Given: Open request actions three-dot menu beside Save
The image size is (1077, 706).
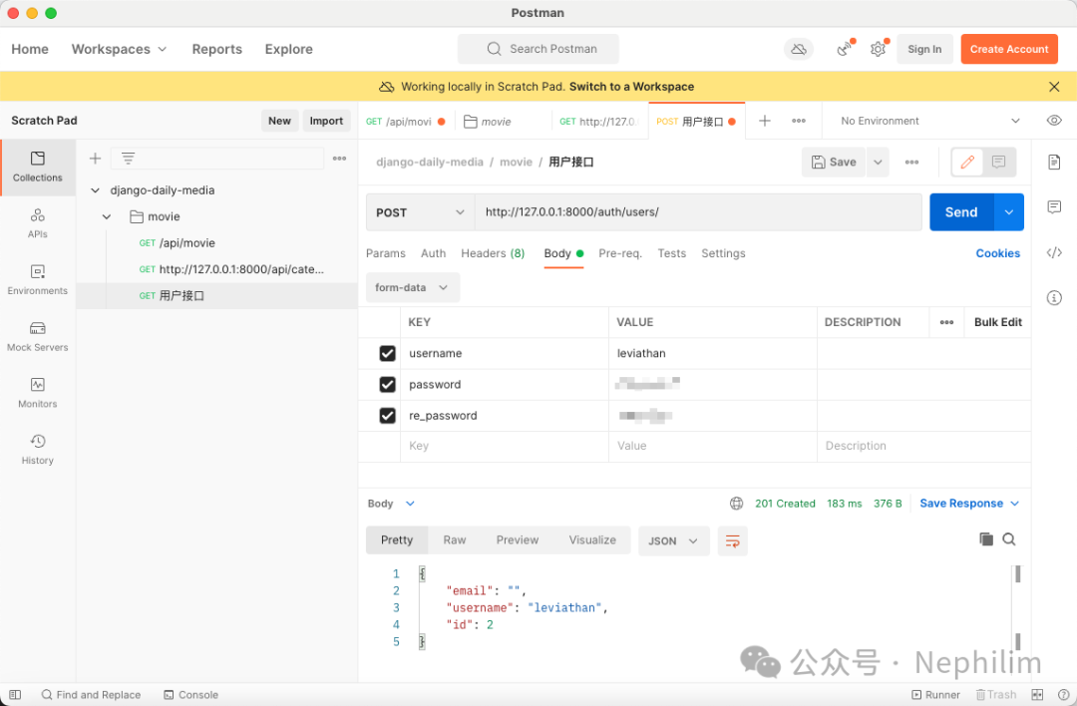Looking at the screenshot, I should (911, 163).
